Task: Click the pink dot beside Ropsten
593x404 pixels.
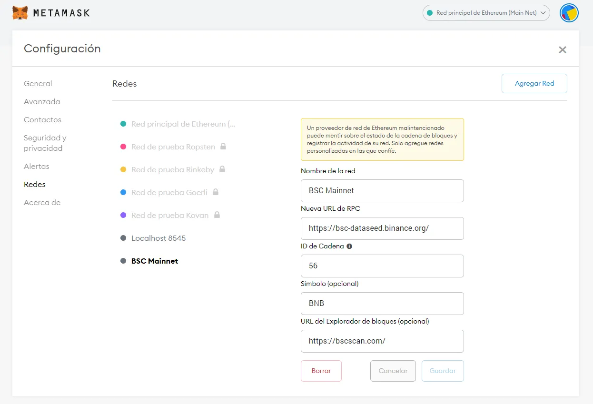Action: (x=123, y=147)
